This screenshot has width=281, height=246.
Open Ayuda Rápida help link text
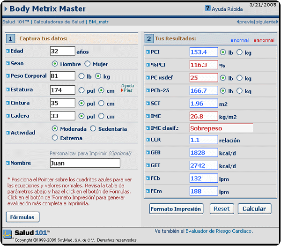(x=227, y=9)
